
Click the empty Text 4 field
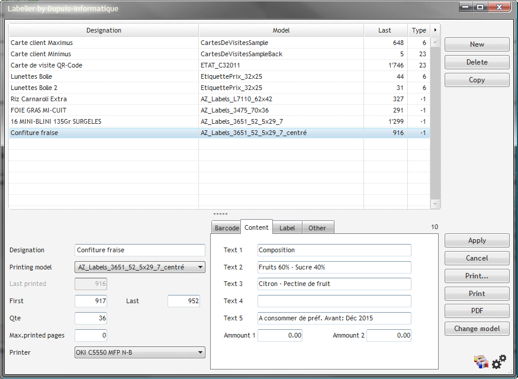tap(334, 301)
